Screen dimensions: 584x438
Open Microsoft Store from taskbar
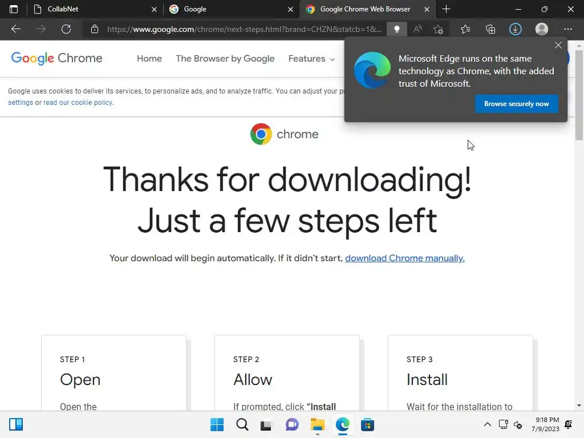pyautogui.click(x=368, y=424)
